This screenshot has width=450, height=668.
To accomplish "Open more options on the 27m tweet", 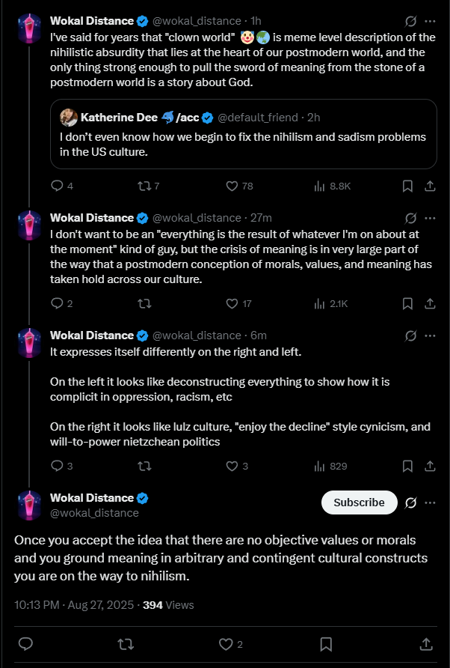I will pyautogui.click(x=430, y=218).
